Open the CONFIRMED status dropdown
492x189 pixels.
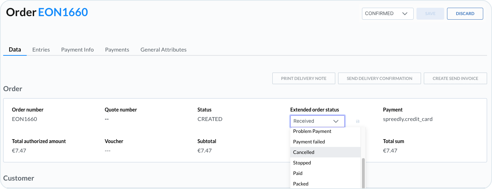click(387, 14)
